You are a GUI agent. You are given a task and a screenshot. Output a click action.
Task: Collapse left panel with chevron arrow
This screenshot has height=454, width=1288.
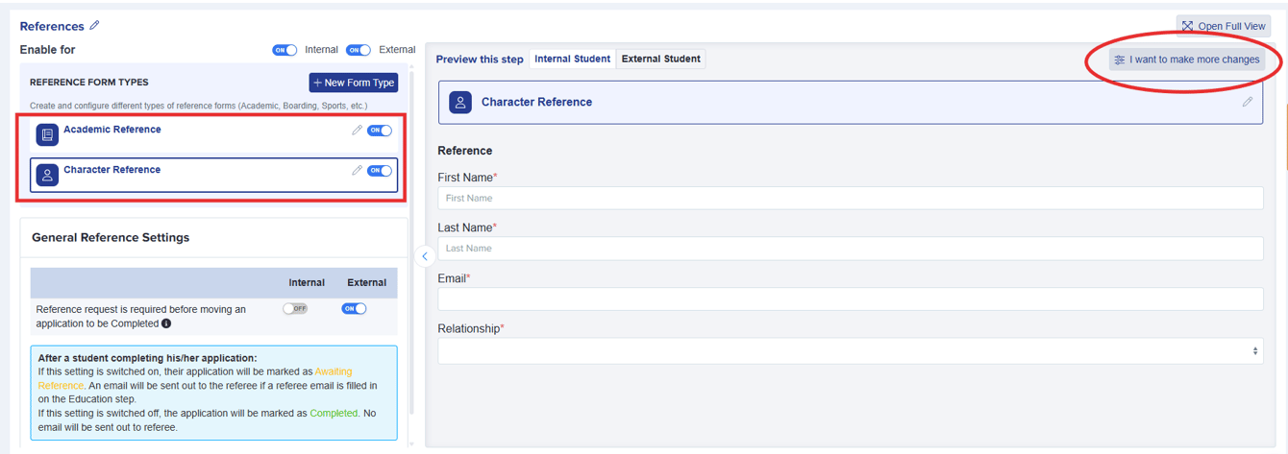click(425, 256)
